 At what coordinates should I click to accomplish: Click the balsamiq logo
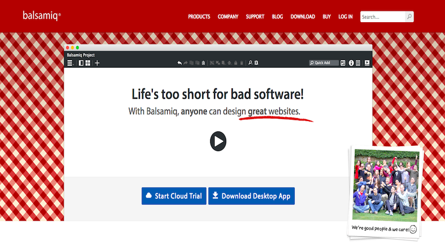pos(42,16)
